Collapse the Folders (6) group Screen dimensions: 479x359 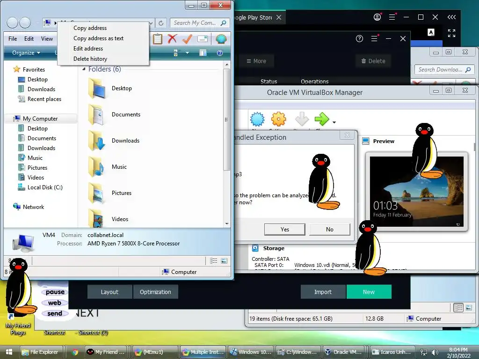tap(84, 69)
